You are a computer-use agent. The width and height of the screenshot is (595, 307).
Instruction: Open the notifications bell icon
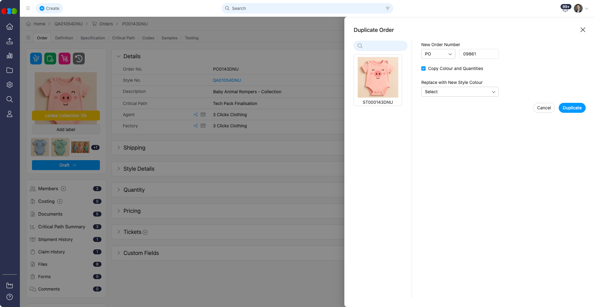[565, 9]
